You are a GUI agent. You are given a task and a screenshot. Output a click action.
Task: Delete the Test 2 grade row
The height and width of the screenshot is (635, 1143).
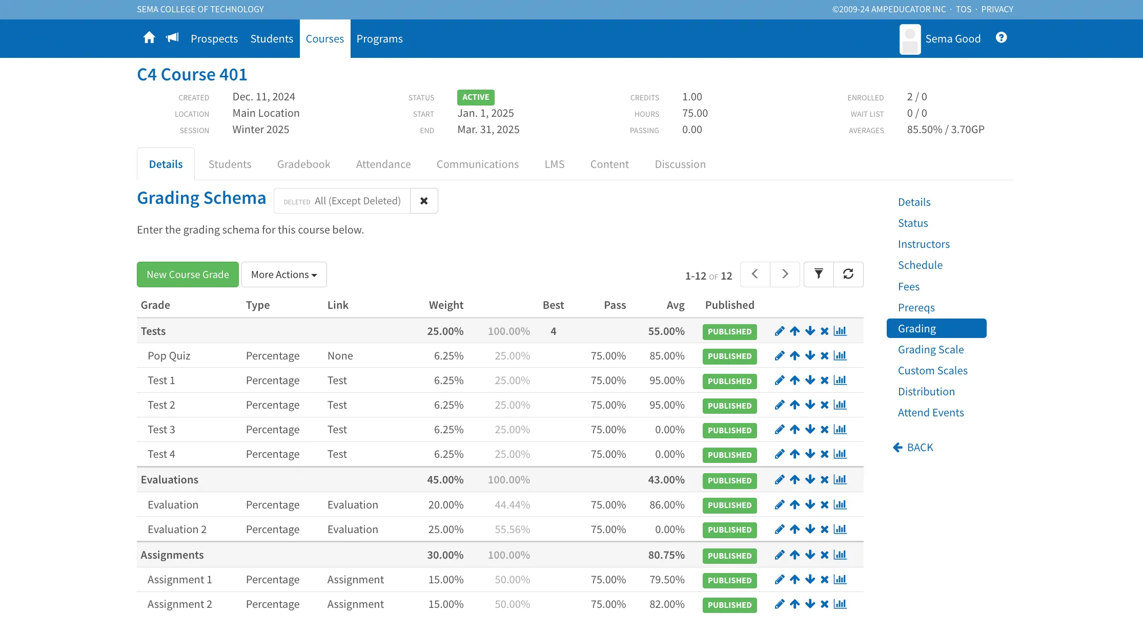[x=825, y=405]
